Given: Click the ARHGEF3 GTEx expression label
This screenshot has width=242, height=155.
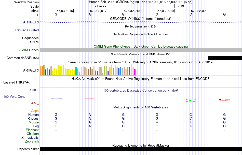Looking at the screenshot, I should [31, 70].
